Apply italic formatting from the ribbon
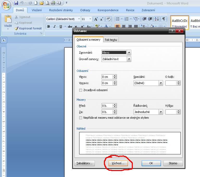 (x=55, y=27)
